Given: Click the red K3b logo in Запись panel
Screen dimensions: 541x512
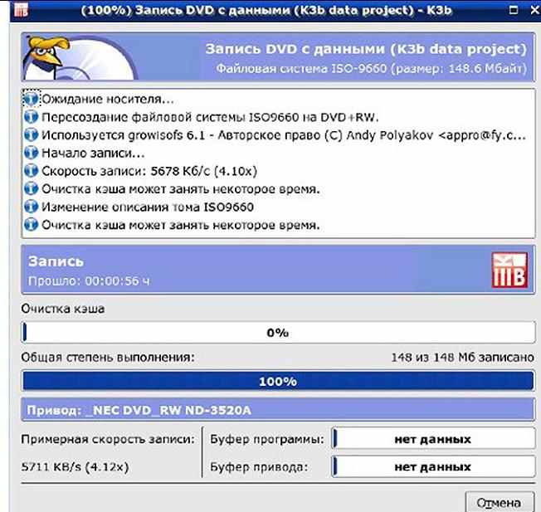Looking at the screenshot, I should point(509,271).
